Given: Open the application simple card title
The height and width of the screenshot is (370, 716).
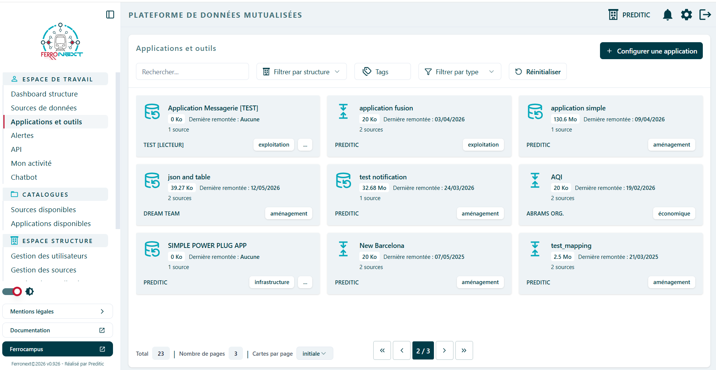Looking at the screenshot, I should (x=578, y=108).
